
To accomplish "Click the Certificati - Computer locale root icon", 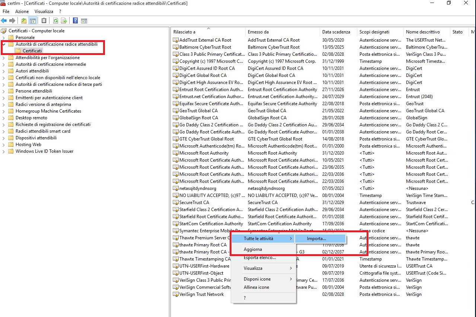I will [x=4, y=31].
